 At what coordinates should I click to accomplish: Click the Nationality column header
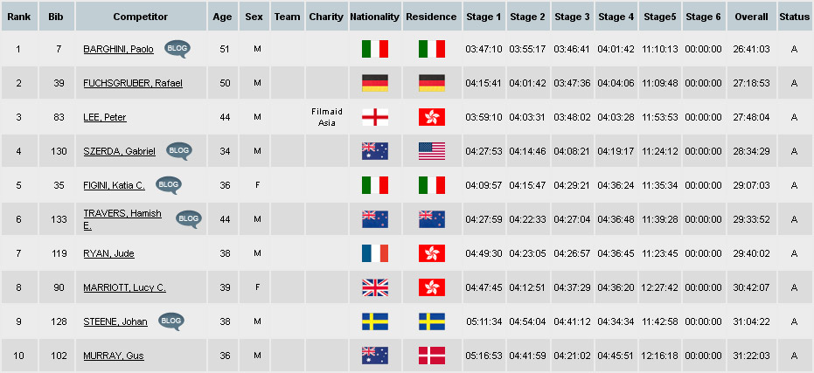click(374, 17)
